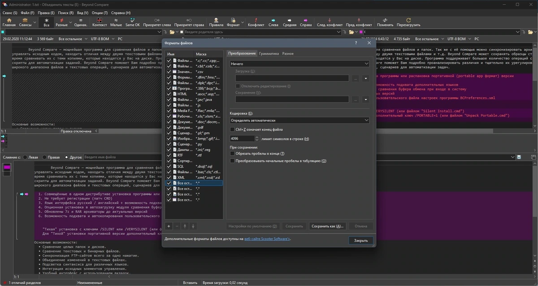Image resolution: width=538 pixels, height=286 pixels.
Task: Select Другое merge target radio
Action: (x=67, y=157)
